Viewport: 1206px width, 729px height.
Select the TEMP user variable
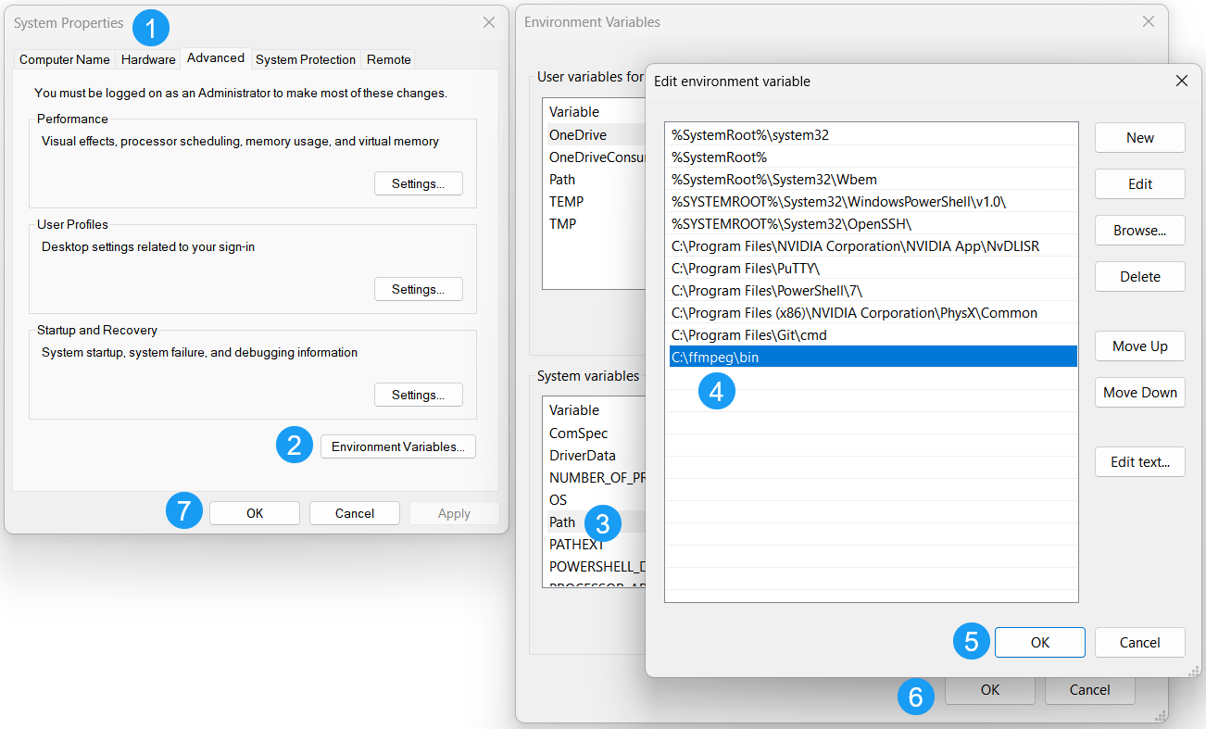[x=567, y=202]
